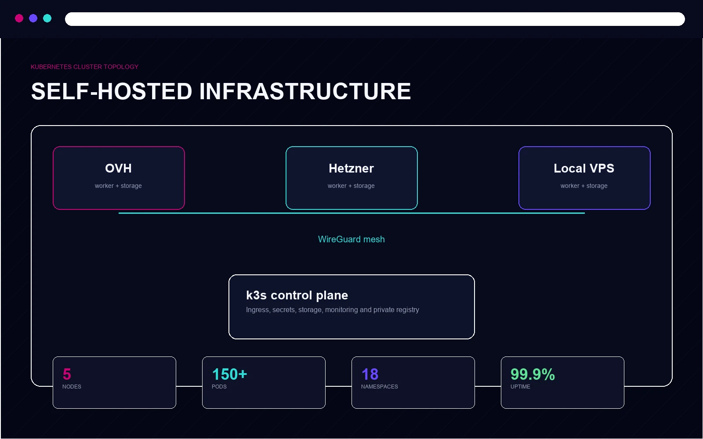Image resolution: width=703 pixels, height=439 pixels.
Task: Click the teal window dot
Action: [x=47, y=18]
